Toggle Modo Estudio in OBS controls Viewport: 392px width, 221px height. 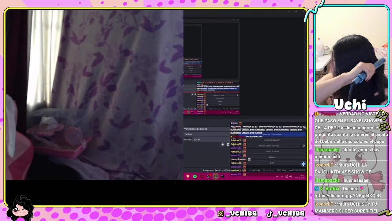[x=272, y=151]
